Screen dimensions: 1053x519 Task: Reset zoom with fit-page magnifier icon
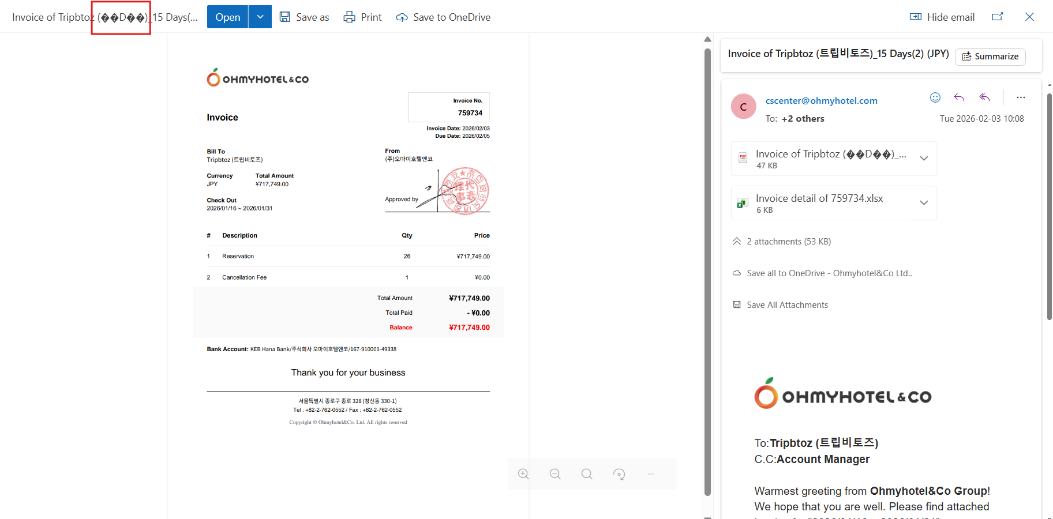point(587,474)
